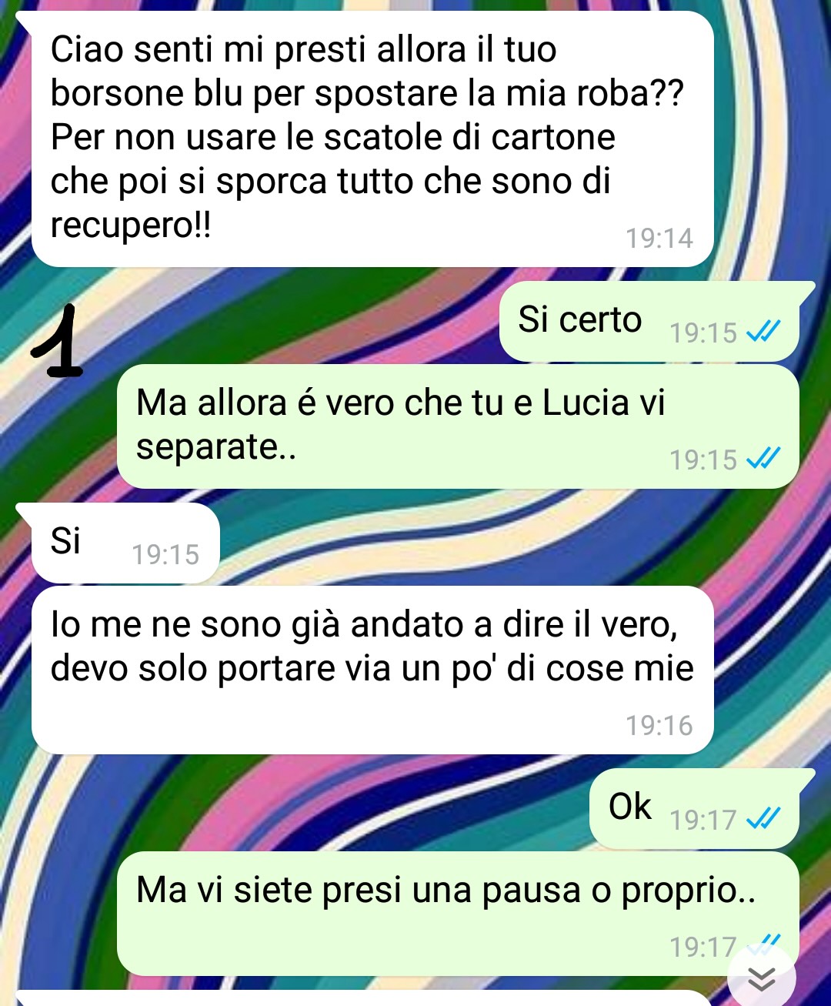Click the handwritten number 1 annotation
The width and height of the screenshot is (831, 1006).
tap(58, 341)
